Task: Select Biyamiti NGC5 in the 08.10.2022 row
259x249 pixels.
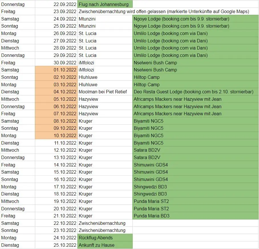Action: (x=195, y=121)
